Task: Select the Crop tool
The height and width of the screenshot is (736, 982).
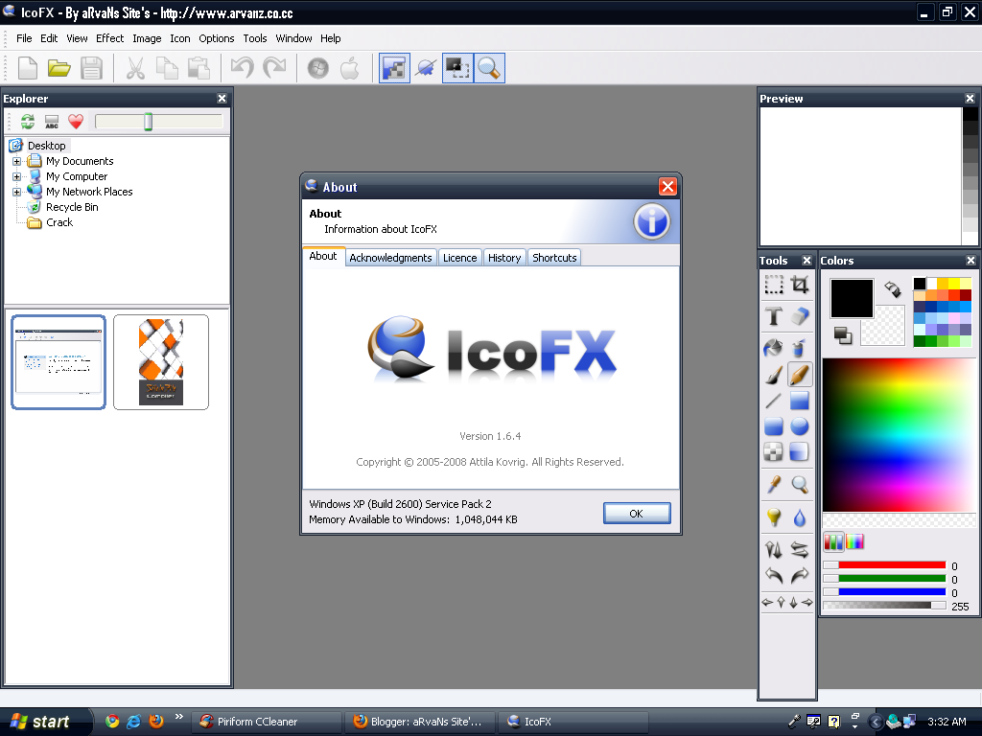Action: click(800, 285)
